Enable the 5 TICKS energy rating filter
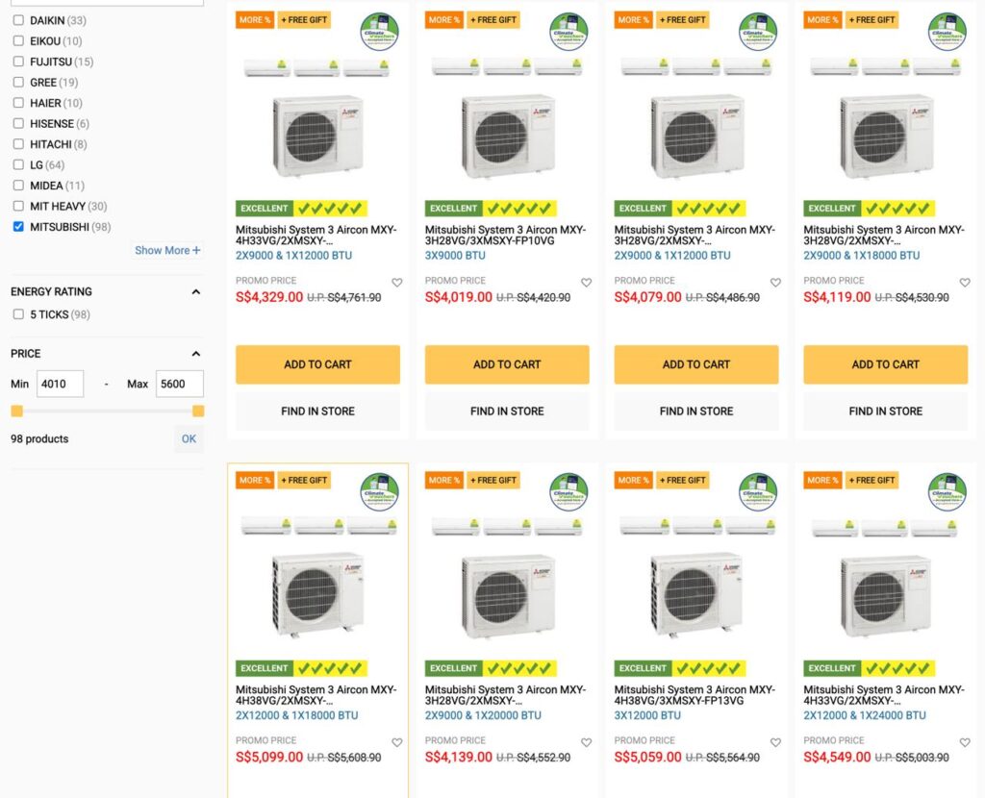The image size is (985, 798). (x=19, y=314)
